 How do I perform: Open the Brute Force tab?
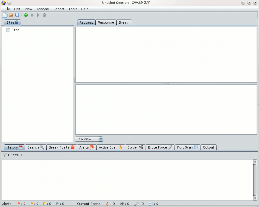tap(160, 147)
